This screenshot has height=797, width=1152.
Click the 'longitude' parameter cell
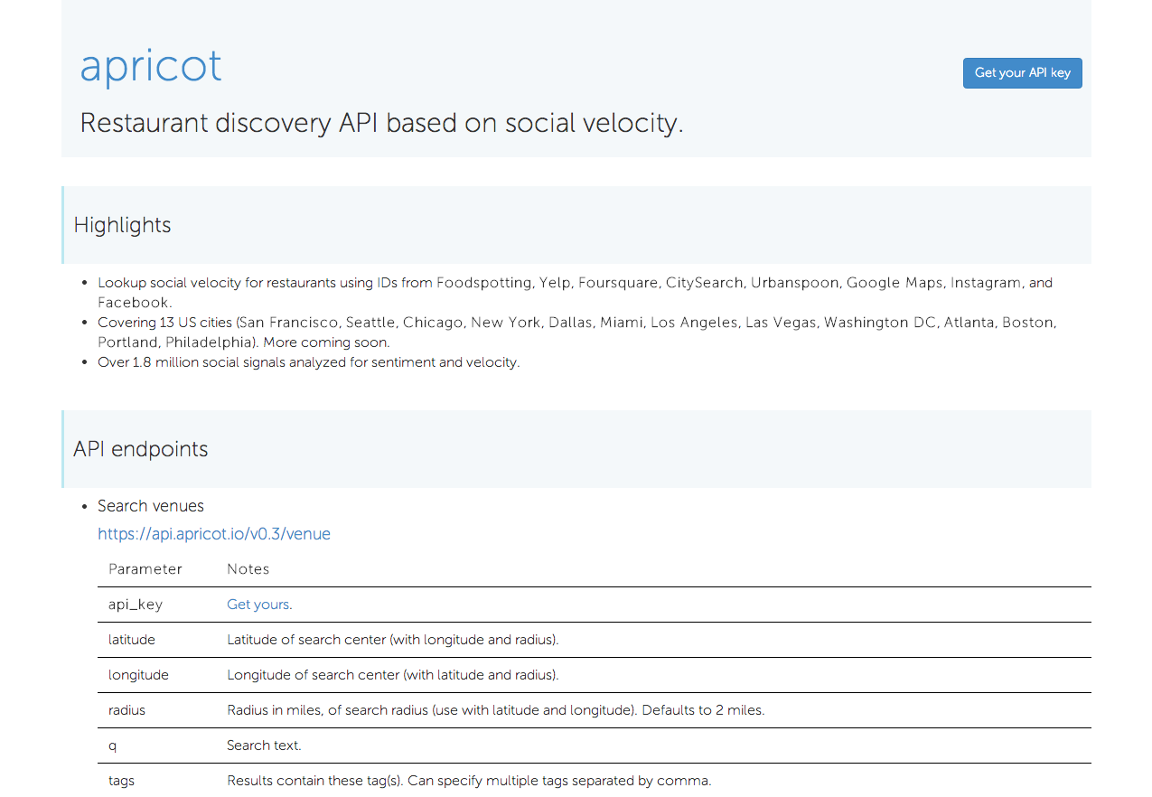138,675
